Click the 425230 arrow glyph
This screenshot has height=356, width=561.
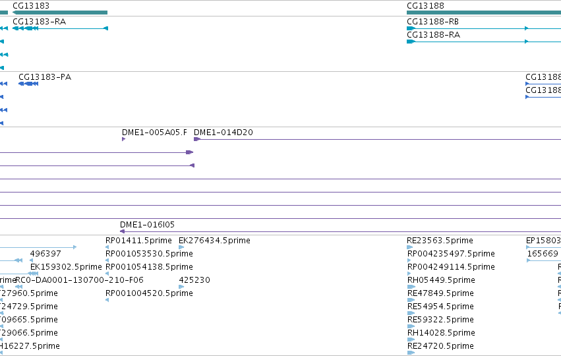tap(181, 287)
